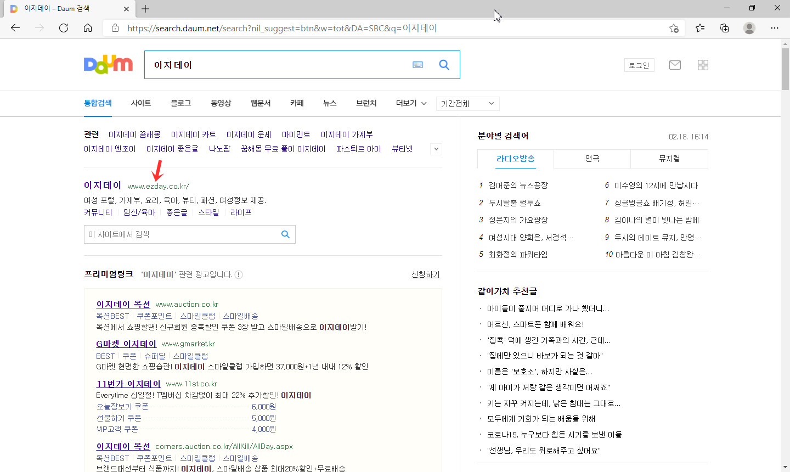Click 두시탈출 컬투쇼 ranking entry
This screenshot has height=472, width=790.
click(x=515, y=203)
